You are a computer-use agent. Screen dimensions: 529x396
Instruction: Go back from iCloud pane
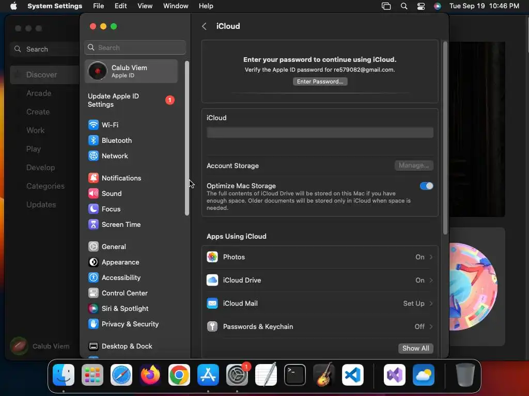[204, 26]
